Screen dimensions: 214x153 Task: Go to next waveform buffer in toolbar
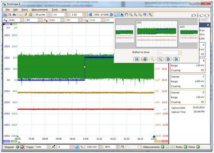(111, 15)
